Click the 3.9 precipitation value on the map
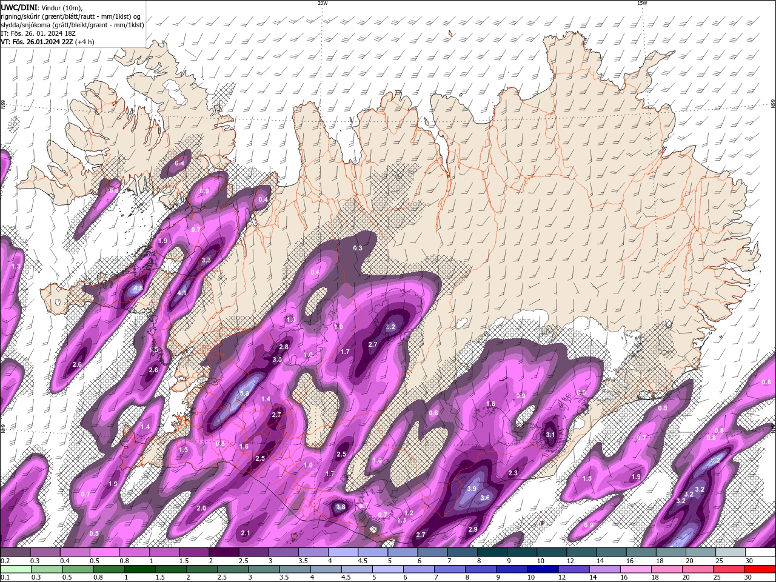 coord(472,489)
